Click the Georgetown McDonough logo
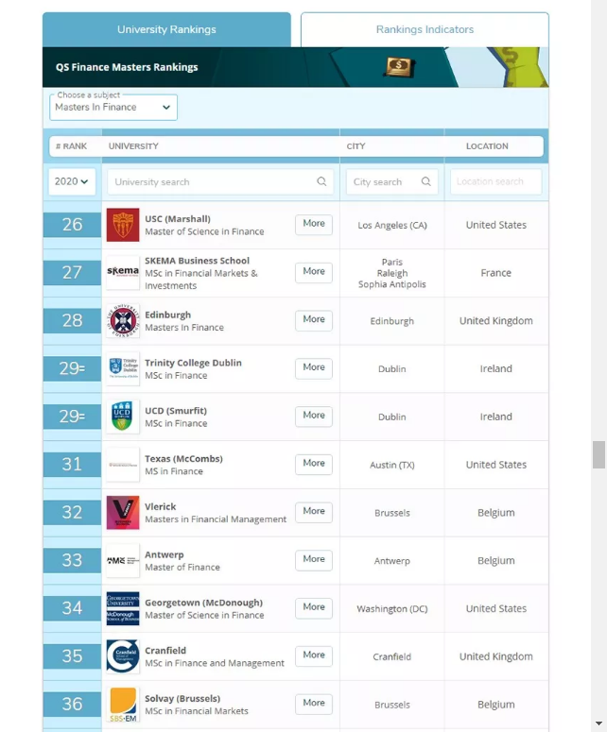 click(123, 608)
